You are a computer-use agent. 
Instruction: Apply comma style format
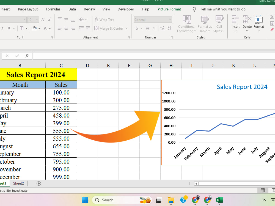[x=154, y=28]
